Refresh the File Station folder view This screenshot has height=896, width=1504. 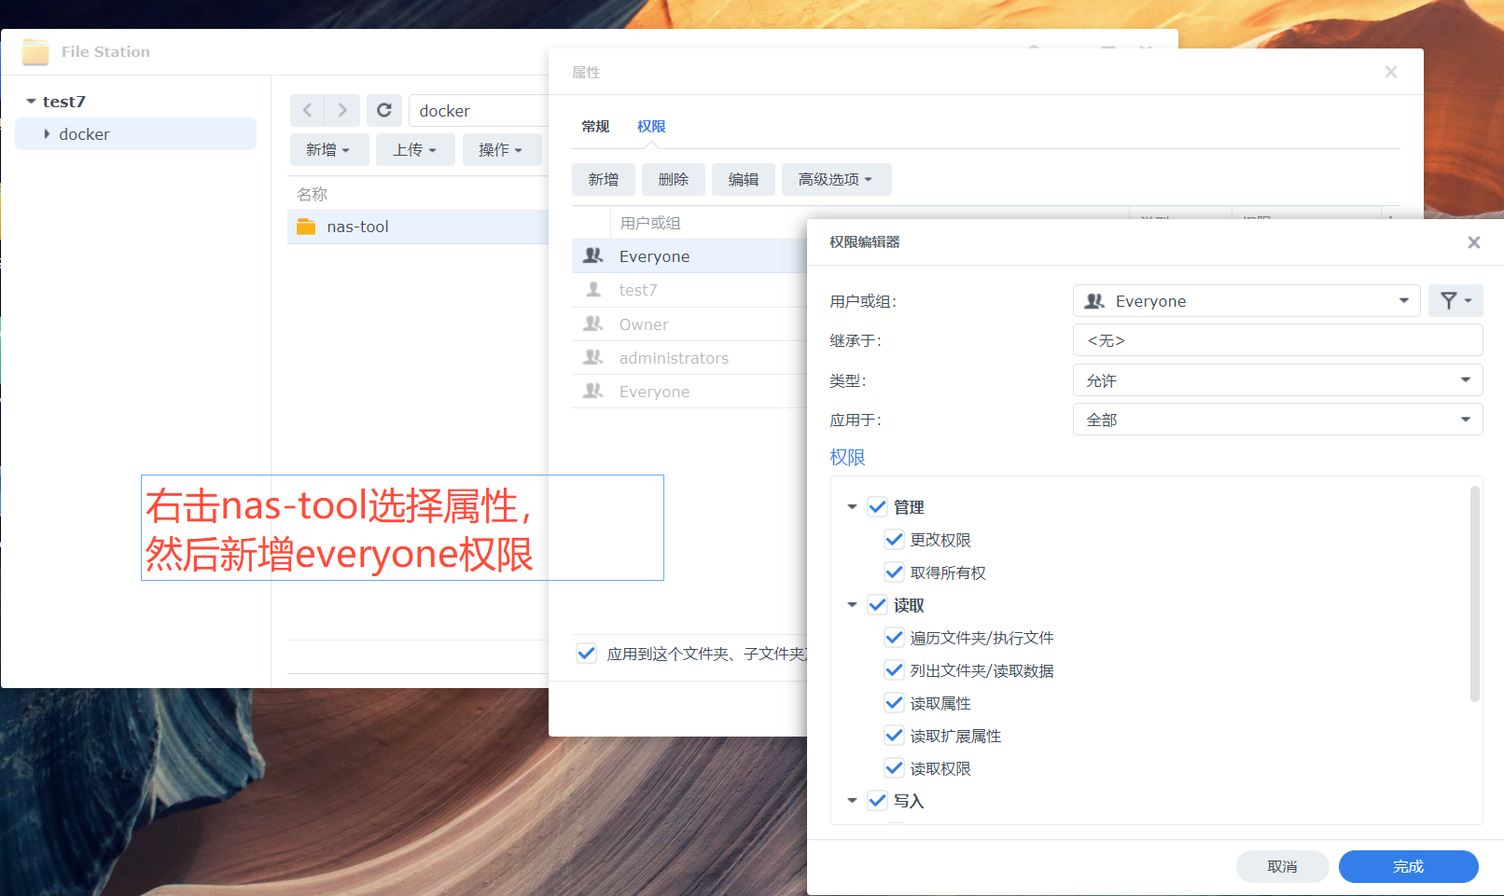tap(383, 110)
